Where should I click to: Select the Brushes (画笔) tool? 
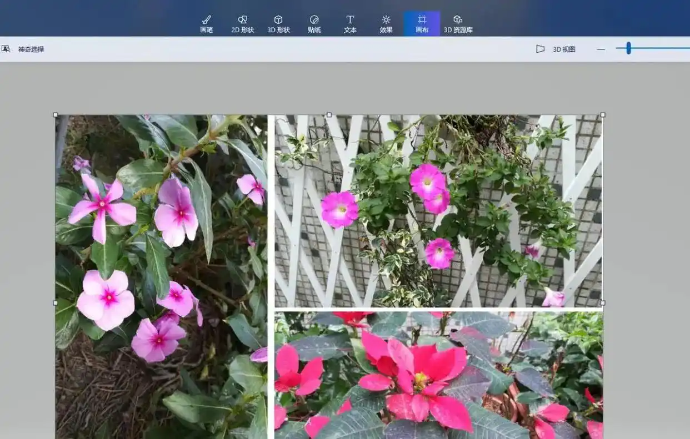pos(206,24)
